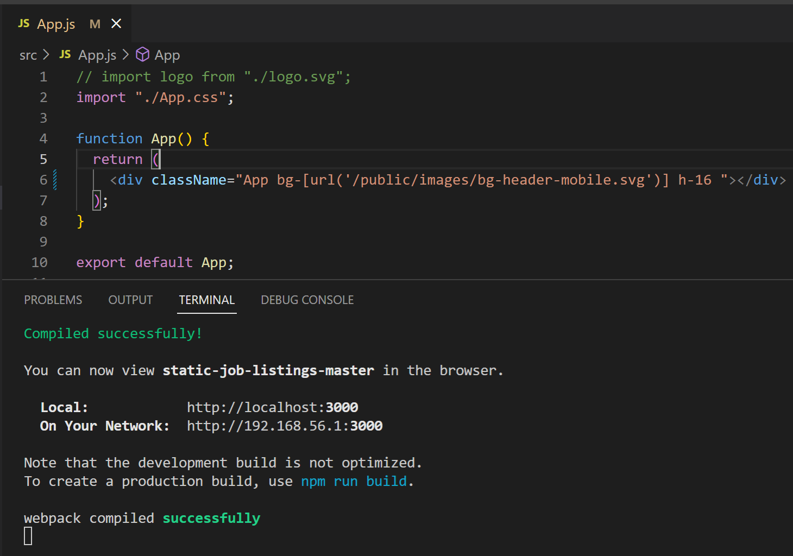
Task: Switch to the PROBLEMS tab
Action: 53,299
